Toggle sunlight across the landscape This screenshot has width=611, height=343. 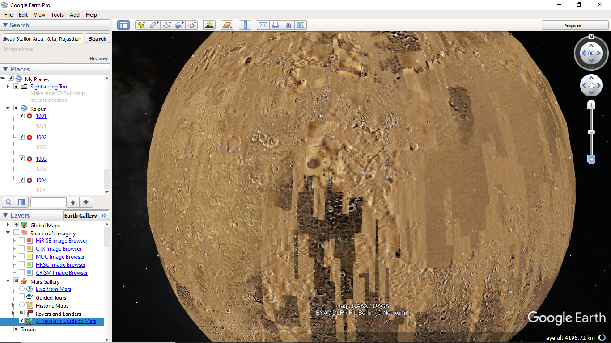[209, 25]
